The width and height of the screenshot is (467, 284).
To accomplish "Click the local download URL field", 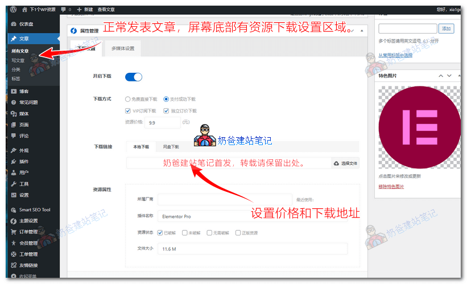I will click(229, 163).
